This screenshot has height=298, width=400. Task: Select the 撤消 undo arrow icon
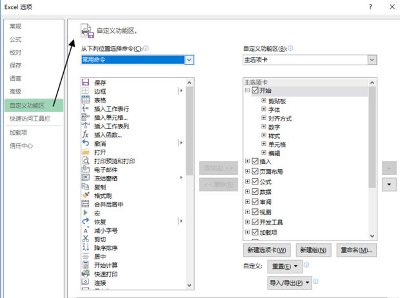[x=85, y=143]
